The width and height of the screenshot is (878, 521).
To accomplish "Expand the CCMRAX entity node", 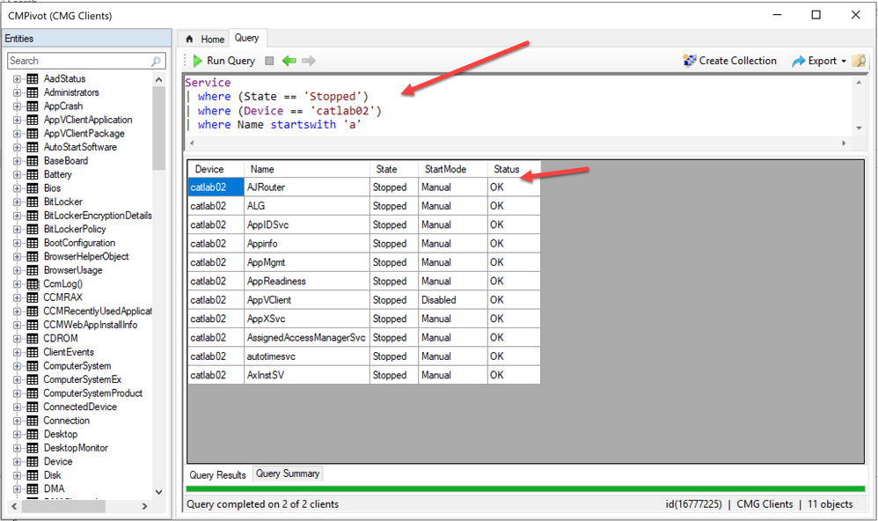I will pos(17,297).
